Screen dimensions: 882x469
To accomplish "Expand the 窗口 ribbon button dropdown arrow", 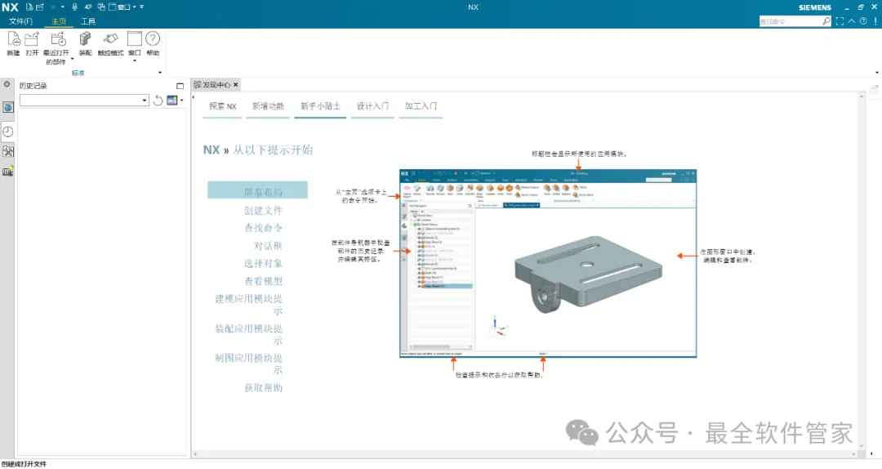I will tap(135, 60).
